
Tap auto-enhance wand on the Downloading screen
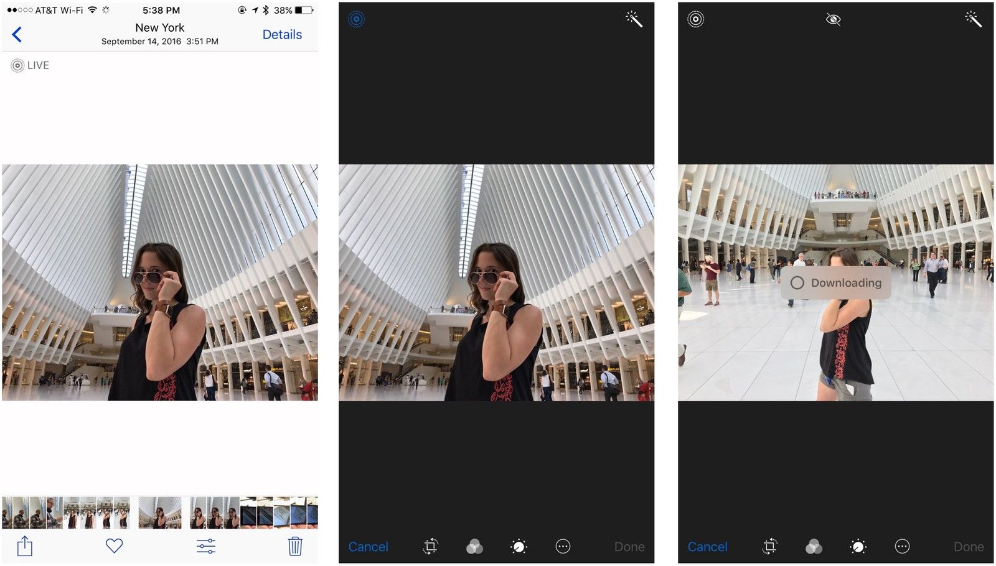pos(973,19)
